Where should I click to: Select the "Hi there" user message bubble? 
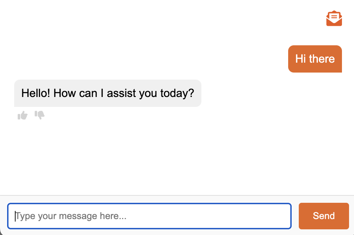click(x=315, y=59)
